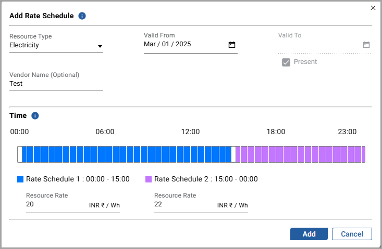Expand the Resource Type dropdown arrow
This screenshot has width=382, height=249.
tap(100, 46)
